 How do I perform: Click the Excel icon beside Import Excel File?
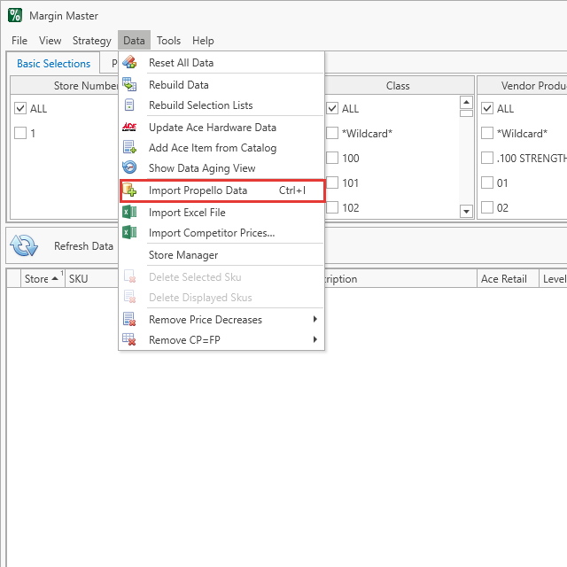coord(129,213)
